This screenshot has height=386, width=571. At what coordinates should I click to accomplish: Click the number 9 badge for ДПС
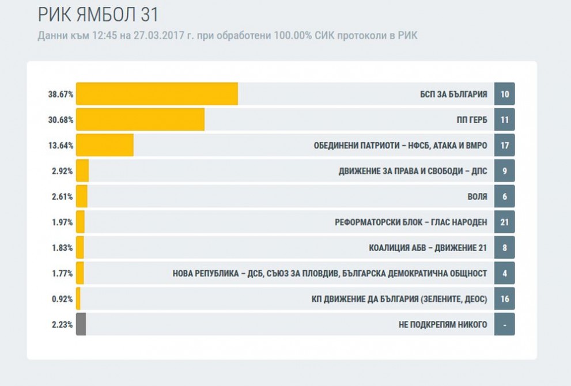click(504, 171)
